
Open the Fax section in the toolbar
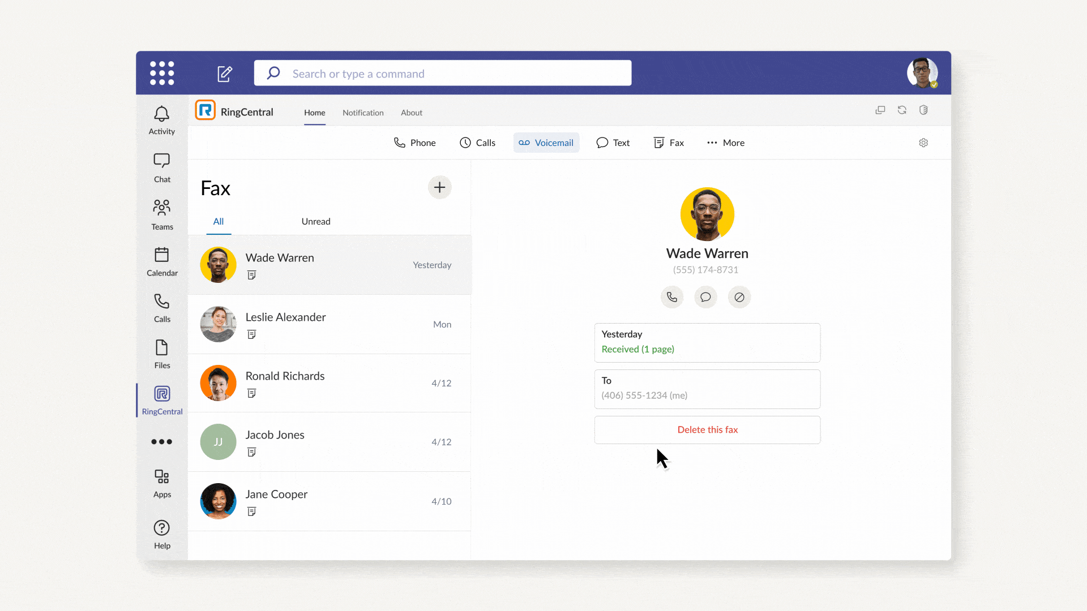(669, 143)
